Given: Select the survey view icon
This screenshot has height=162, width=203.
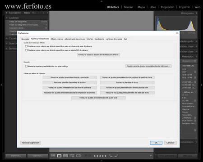Looking at the screenshot, I should (72, 156).
